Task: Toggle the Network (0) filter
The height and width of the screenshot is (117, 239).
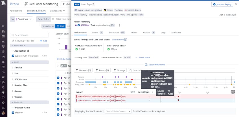Action: 83,70
